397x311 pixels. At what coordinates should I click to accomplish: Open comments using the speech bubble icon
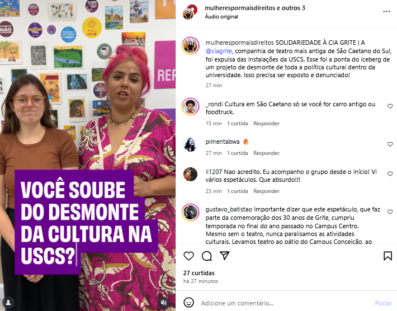(x=206, y=256)
